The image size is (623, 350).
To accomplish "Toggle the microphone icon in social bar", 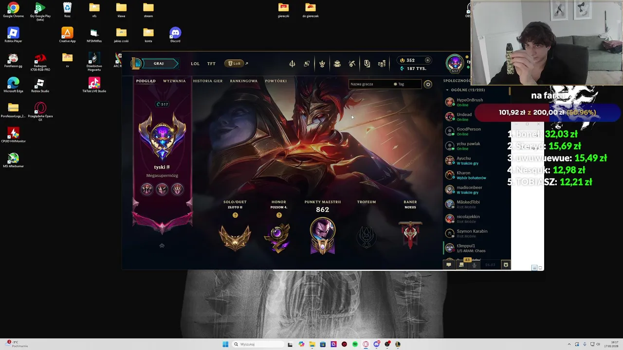I will pos(475,265).
